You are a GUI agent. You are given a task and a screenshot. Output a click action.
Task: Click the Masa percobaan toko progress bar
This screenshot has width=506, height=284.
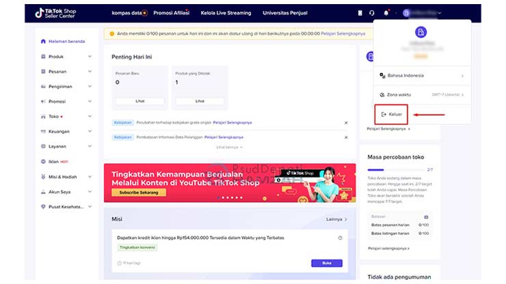click(x=396, y=169)
